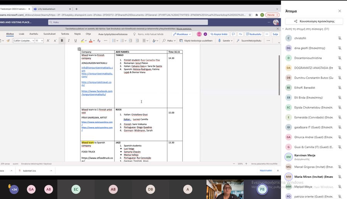Open the Calibri font name dropdown
This screenshot has width=347, height=199.
tap(24, 40)
